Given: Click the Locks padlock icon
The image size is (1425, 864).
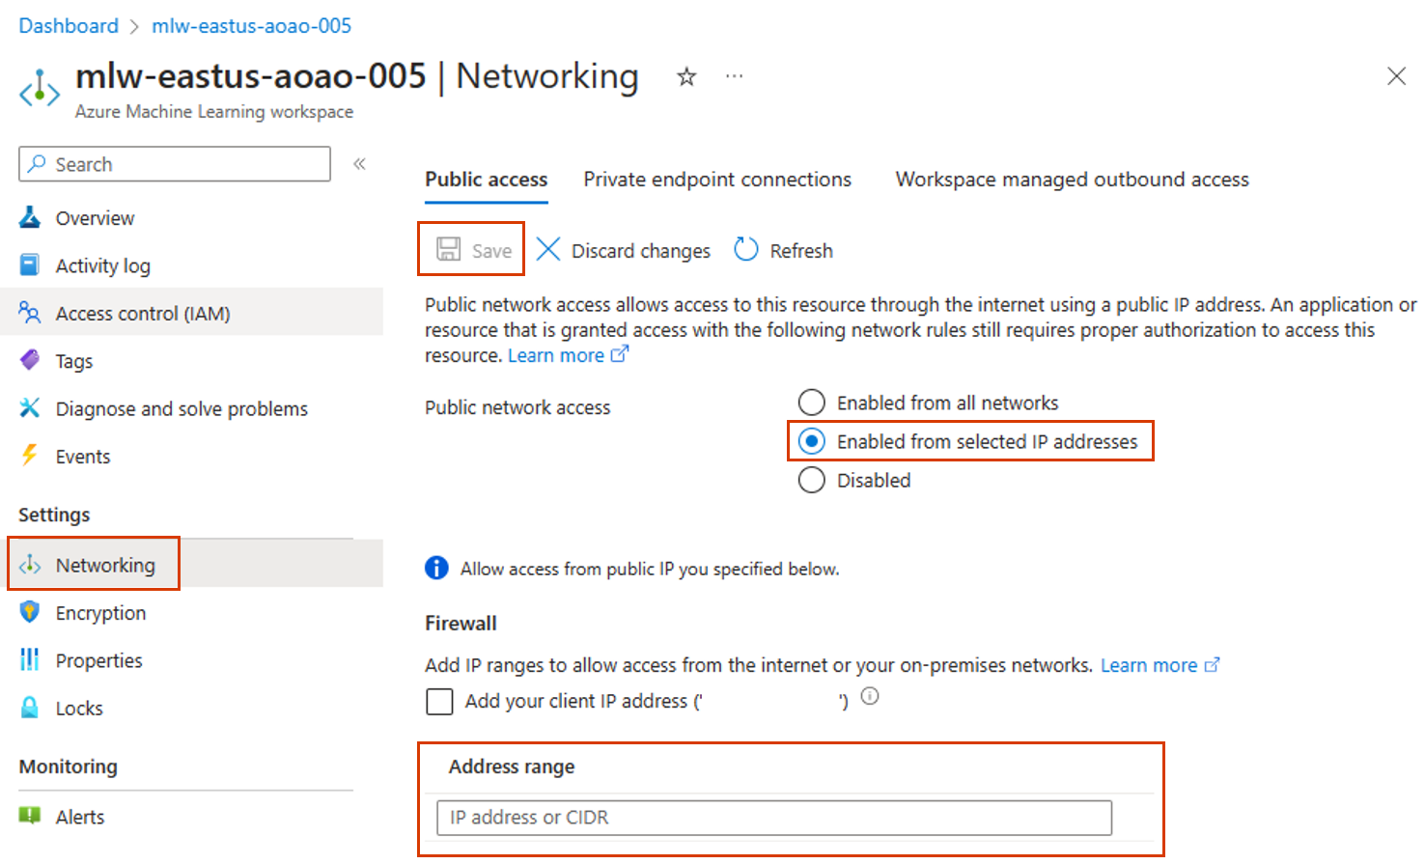Looking at the screenshot, I should click(30, 709).
